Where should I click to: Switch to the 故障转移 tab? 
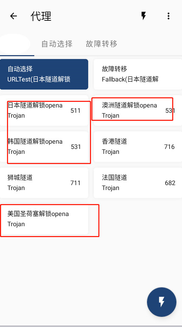[101, 44]
